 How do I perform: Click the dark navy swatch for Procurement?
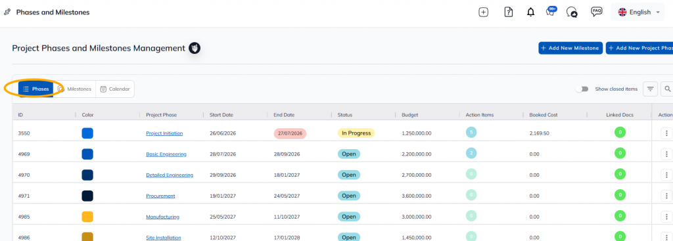pos(87,196)
